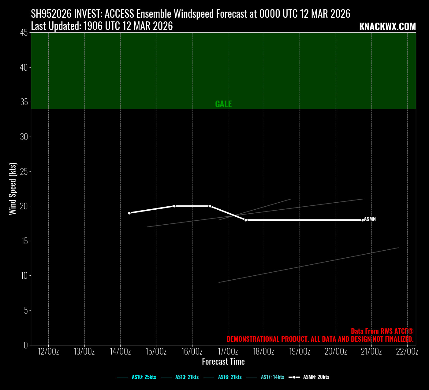Screen dimensions: 429x390
Task: Click the ASMN label at the line's end
Action: [370, 219]
